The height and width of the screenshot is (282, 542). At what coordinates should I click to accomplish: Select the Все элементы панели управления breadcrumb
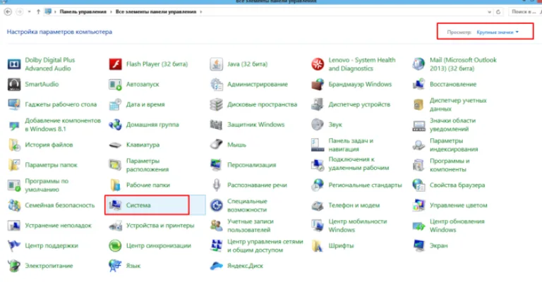point(156,12)
